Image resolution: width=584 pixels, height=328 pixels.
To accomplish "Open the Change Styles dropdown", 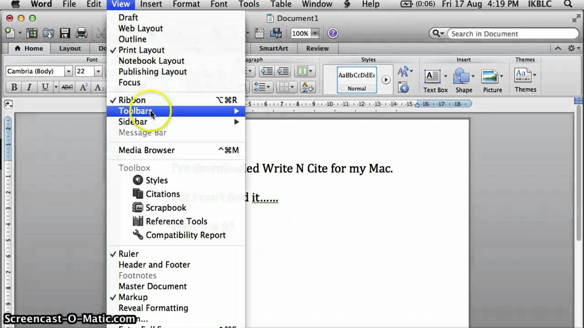I will pyautogui.click(x=405, y=71).
